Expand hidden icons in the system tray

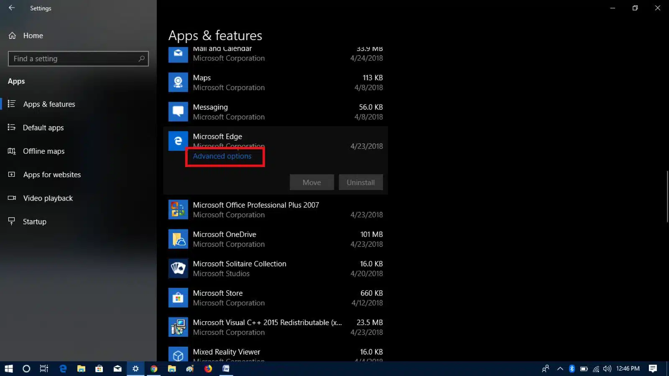(x=560, y=369)
